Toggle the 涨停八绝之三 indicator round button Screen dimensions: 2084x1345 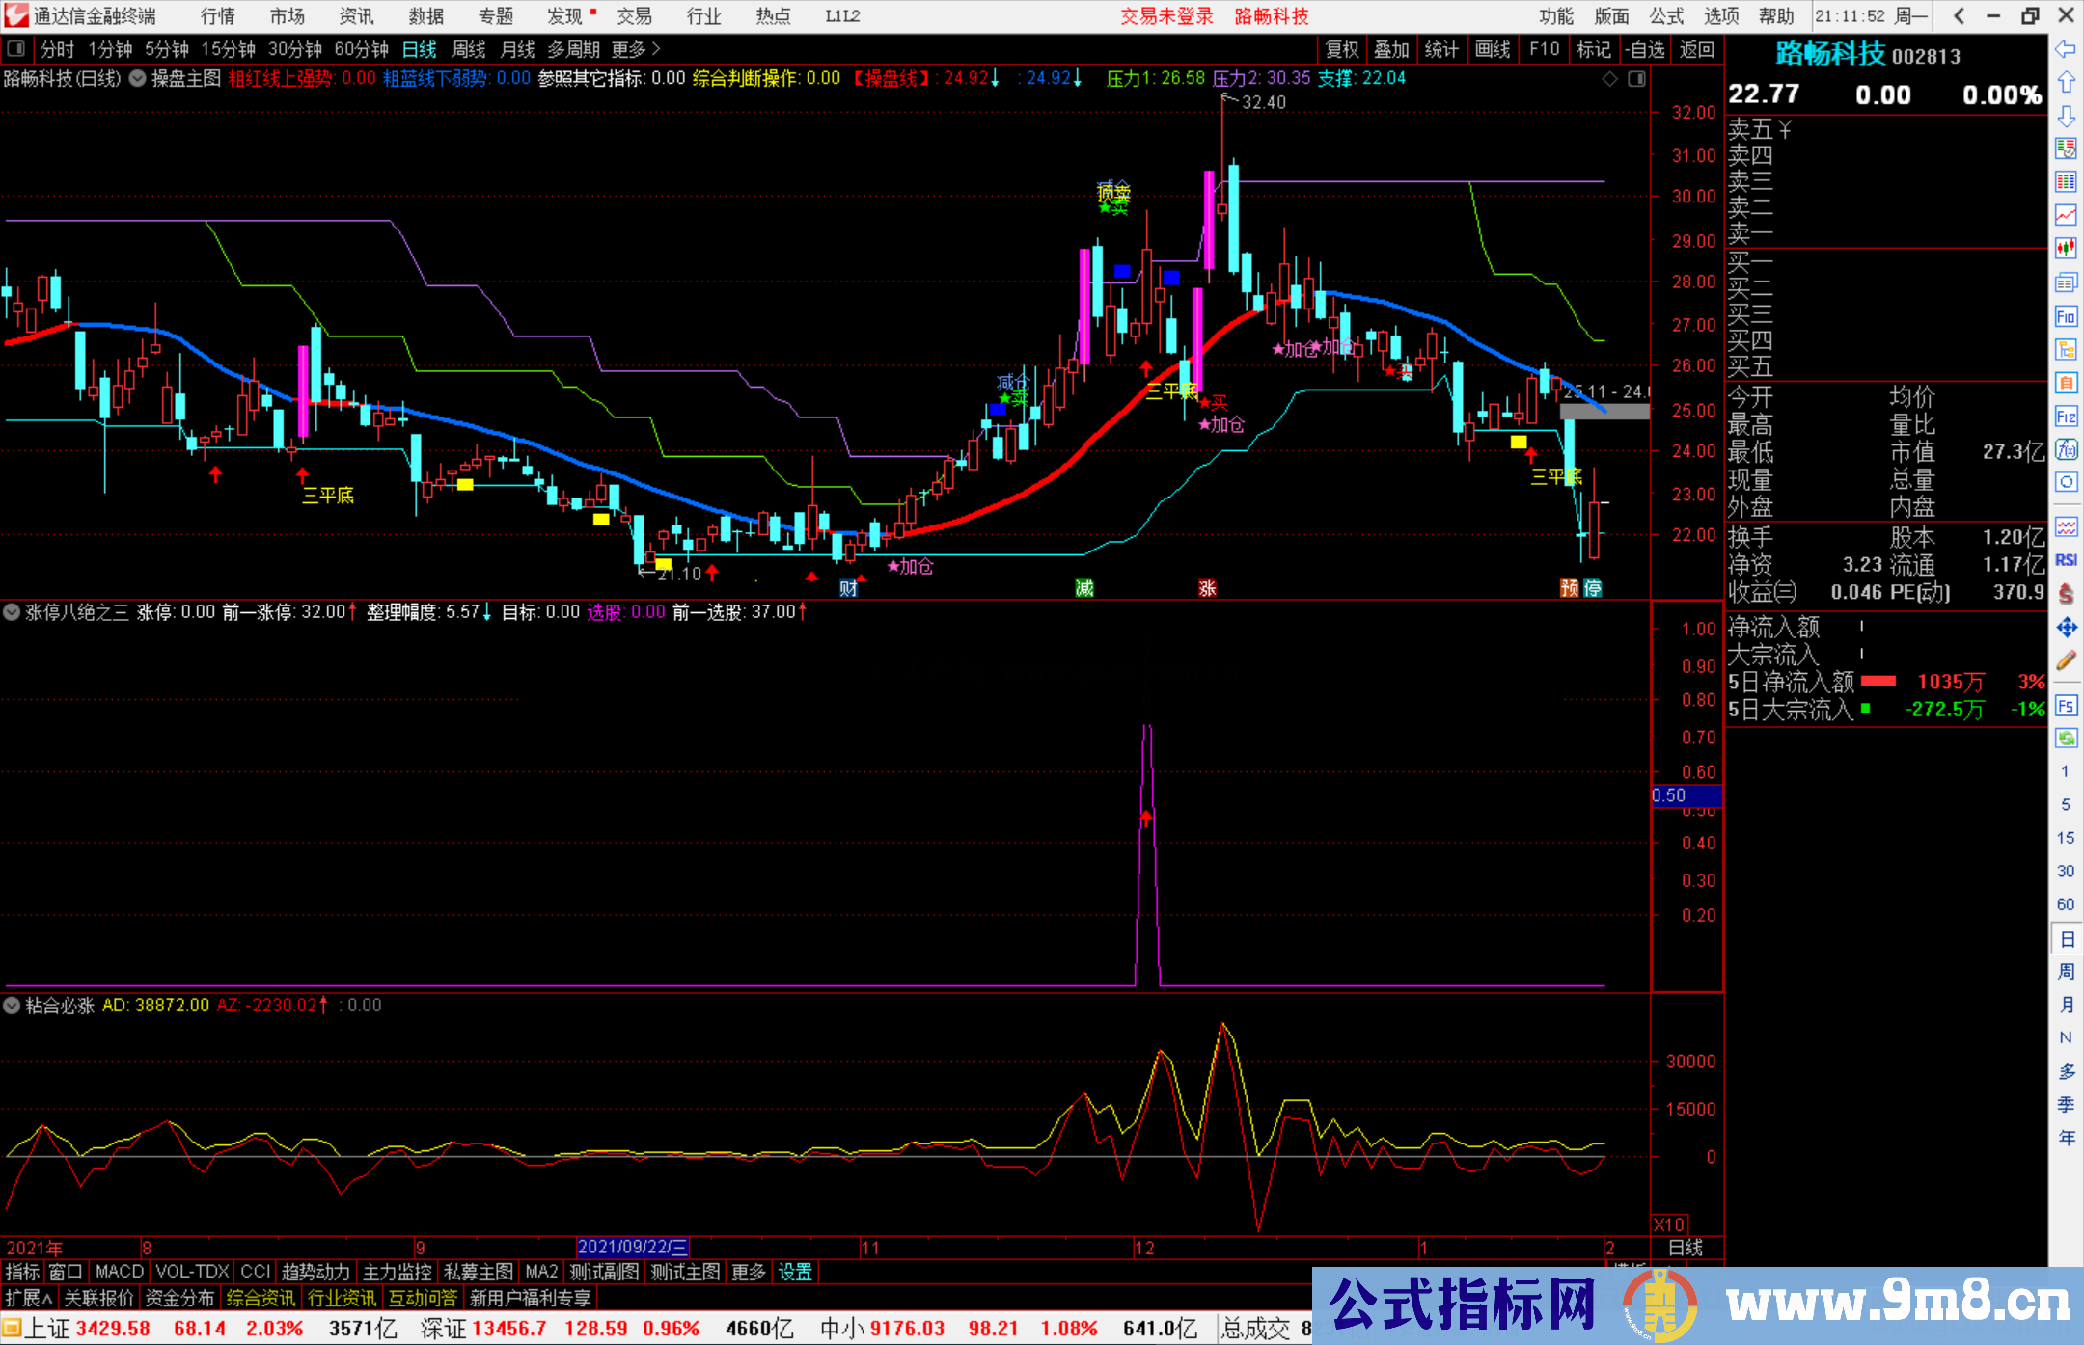click(x=12, y=612)
